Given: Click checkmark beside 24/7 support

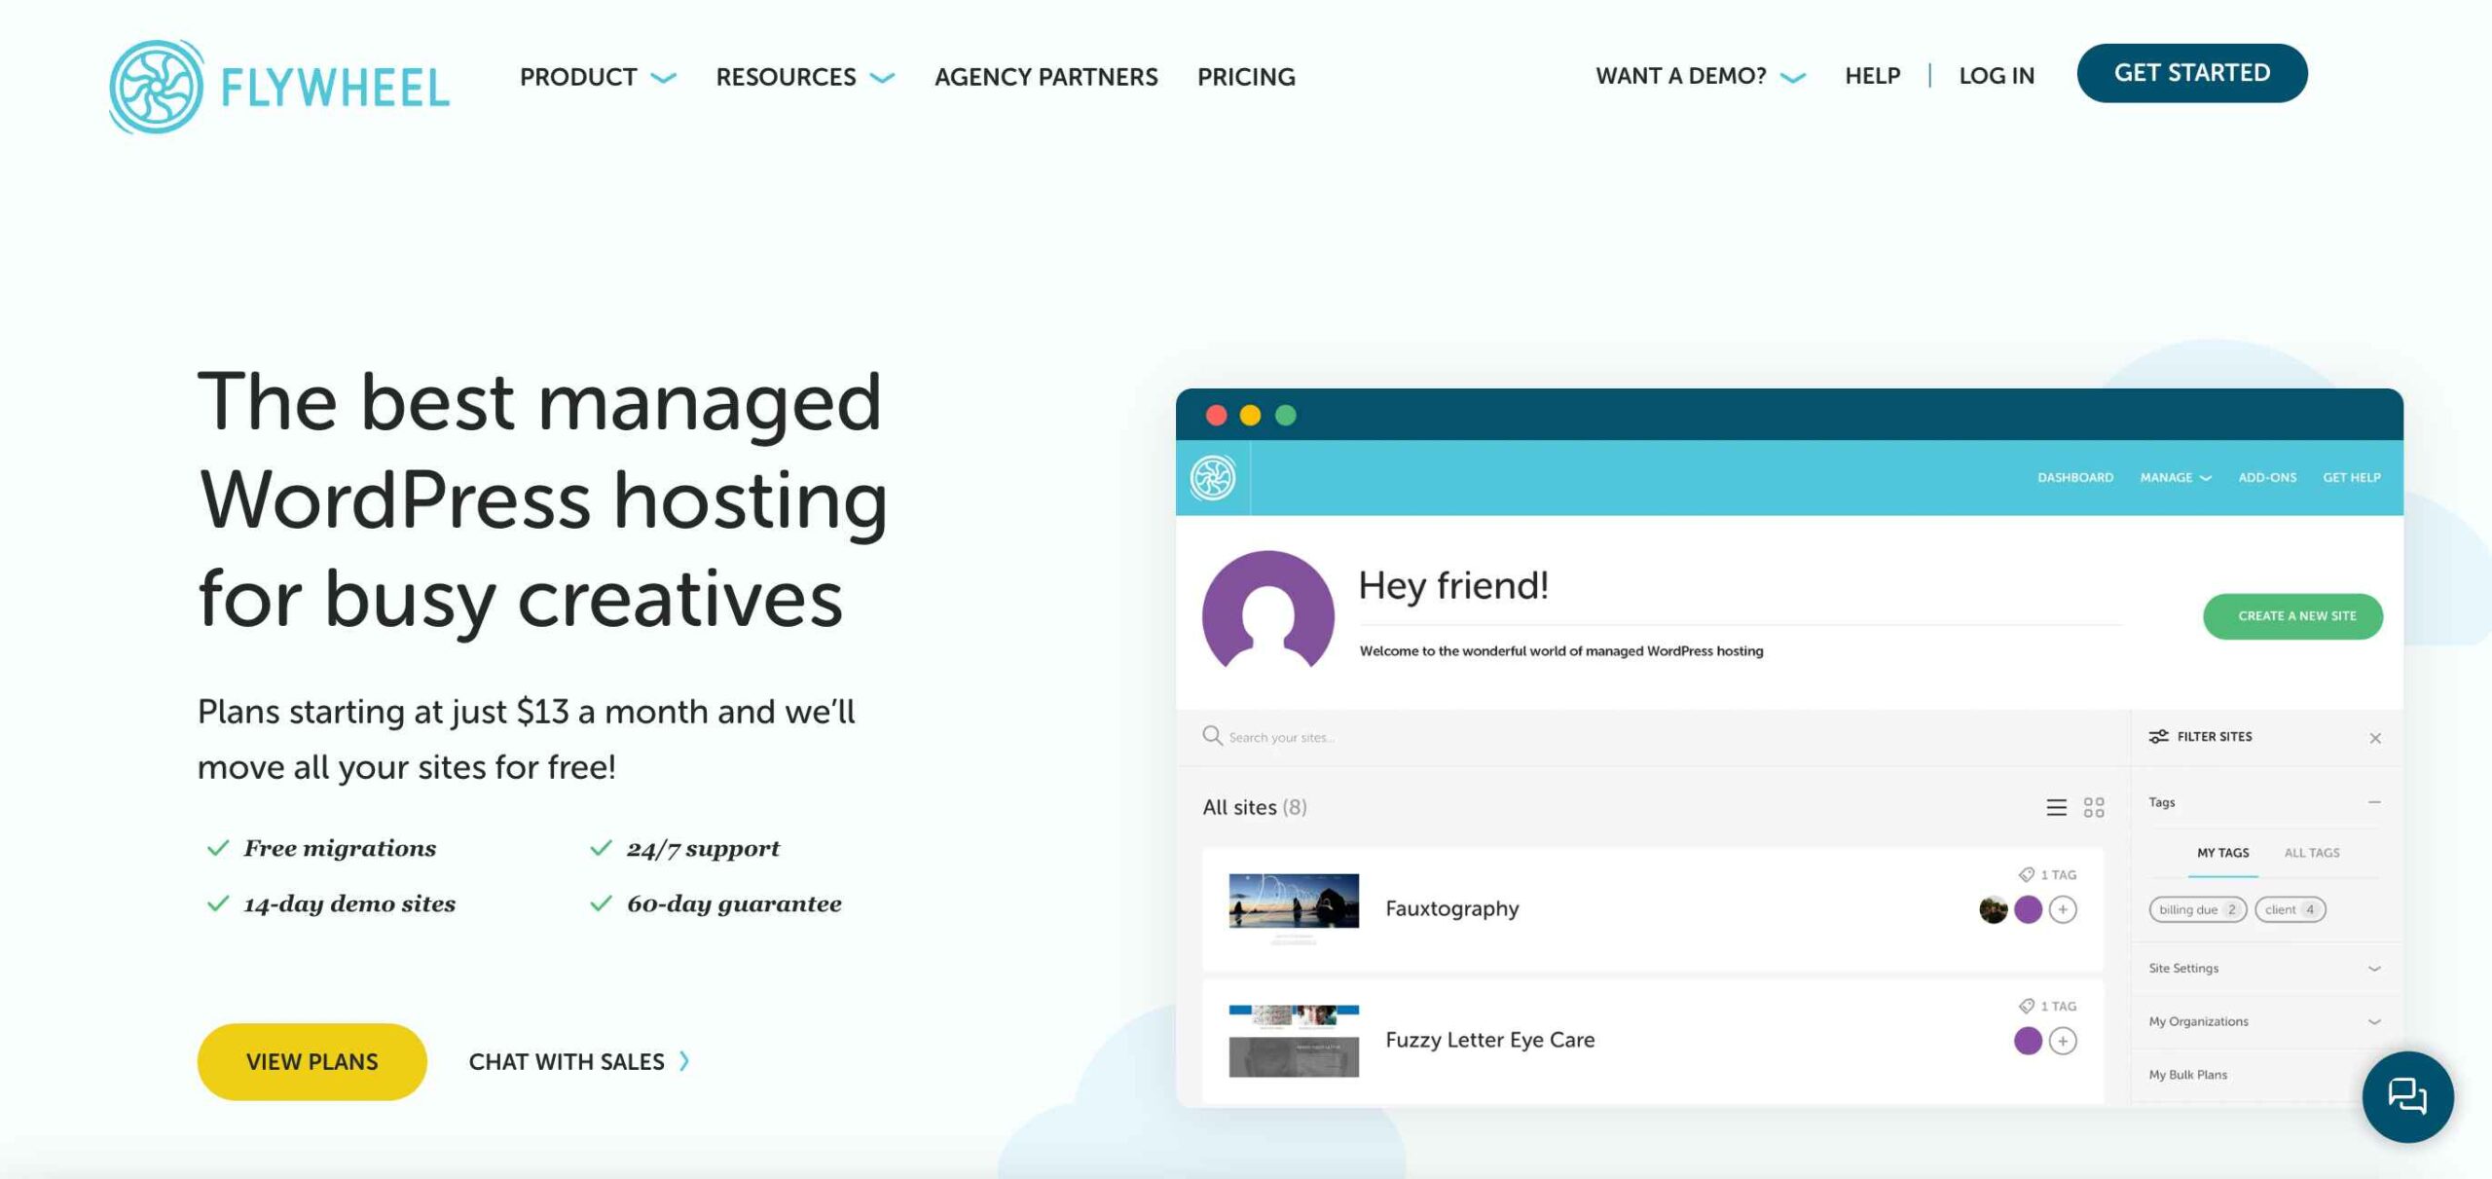Looking at the screenshot, I should [602, 848].
